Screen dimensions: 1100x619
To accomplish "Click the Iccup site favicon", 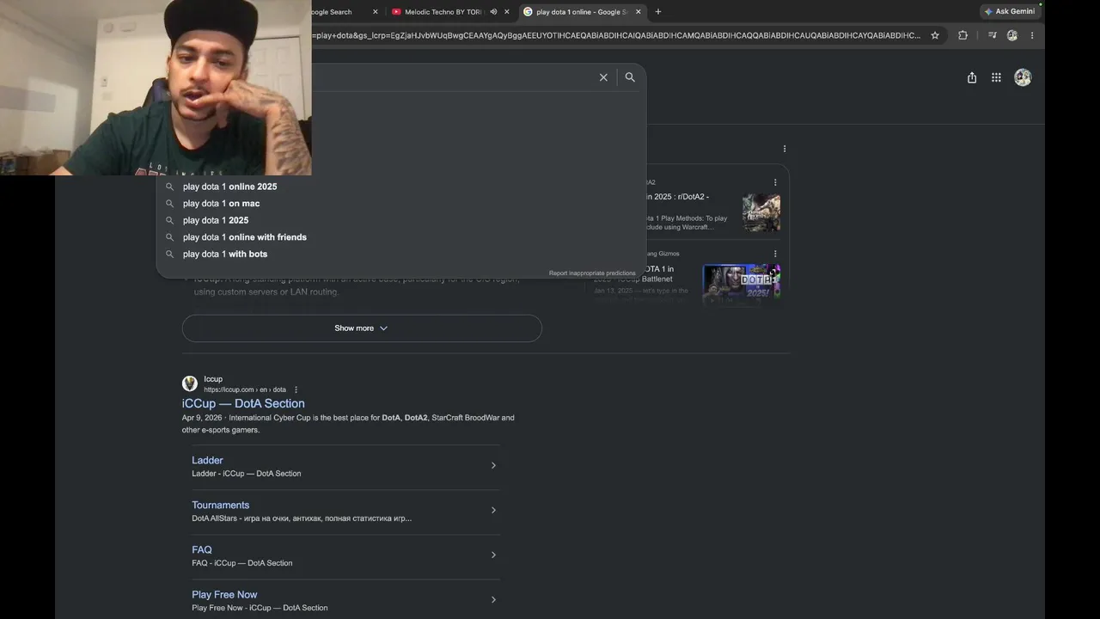I will pos(190,383).
